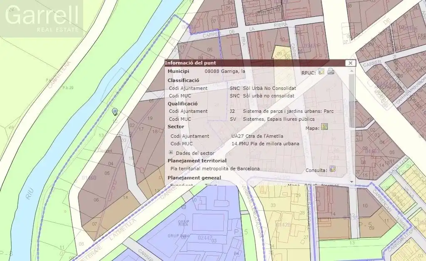Viewport: 426px width, 261px height.
Task: Select text 'Sòl Urbà No Consolidat'
Action: point(270,88)
